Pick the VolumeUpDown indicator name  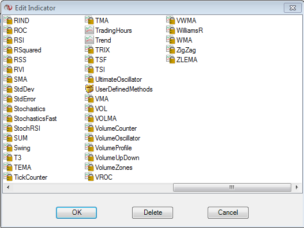[117, 158]
